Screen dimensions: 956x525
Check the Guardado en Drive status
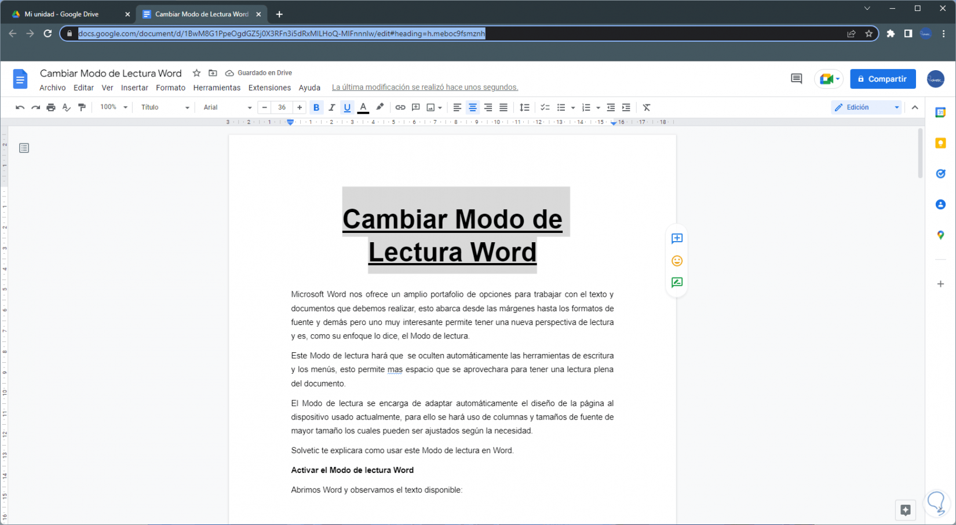tap(258, 73)
